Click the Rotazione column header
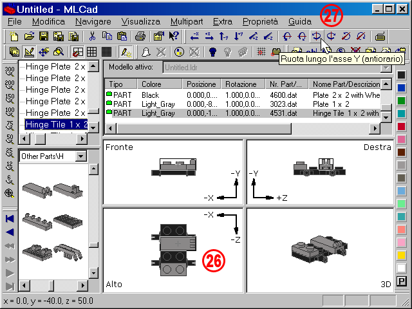The width and height of the screenshot is (412, 309). [243, 84]
